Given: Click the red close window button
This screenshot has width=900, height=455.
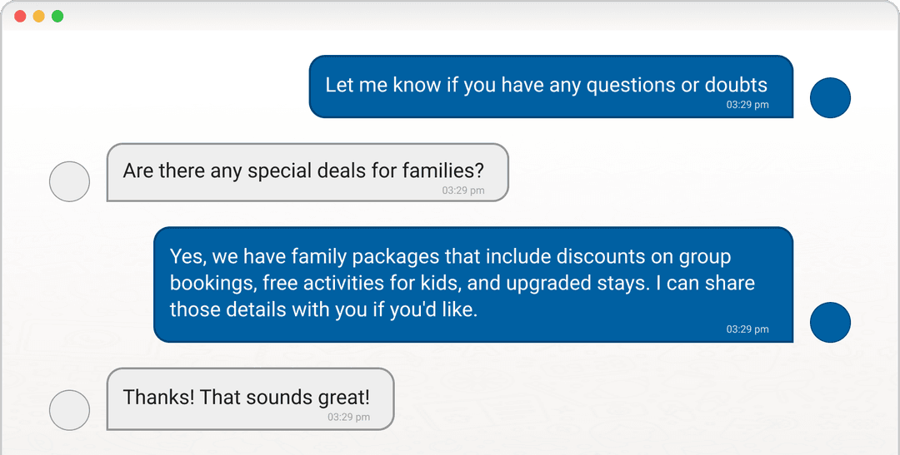Looking at the screenshot, I should click(x=20, y=16).
